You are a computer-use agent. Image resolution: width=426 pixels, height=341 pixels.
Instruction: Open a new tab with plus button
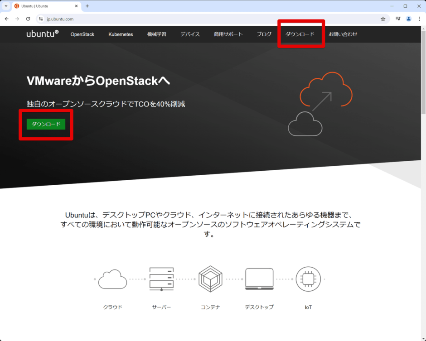pyautogui.click(x=87, y=6)
